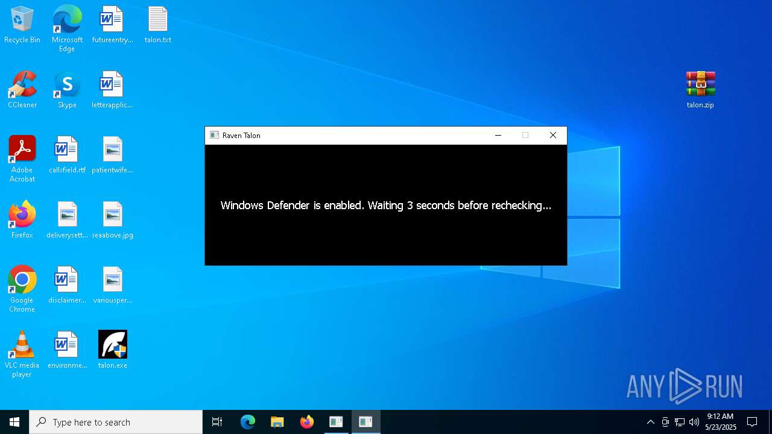Open the Action Center notifications
Screen dimensions: 772x434
[x=752, y=422]
